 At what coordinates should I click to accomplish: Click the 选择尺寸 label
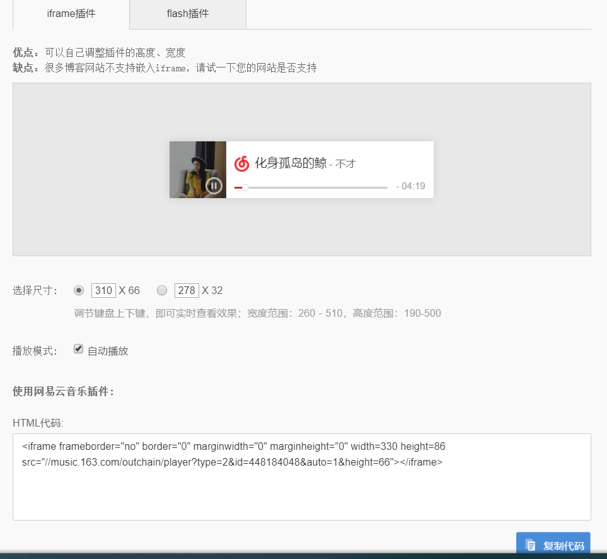(x=35, y=290)
